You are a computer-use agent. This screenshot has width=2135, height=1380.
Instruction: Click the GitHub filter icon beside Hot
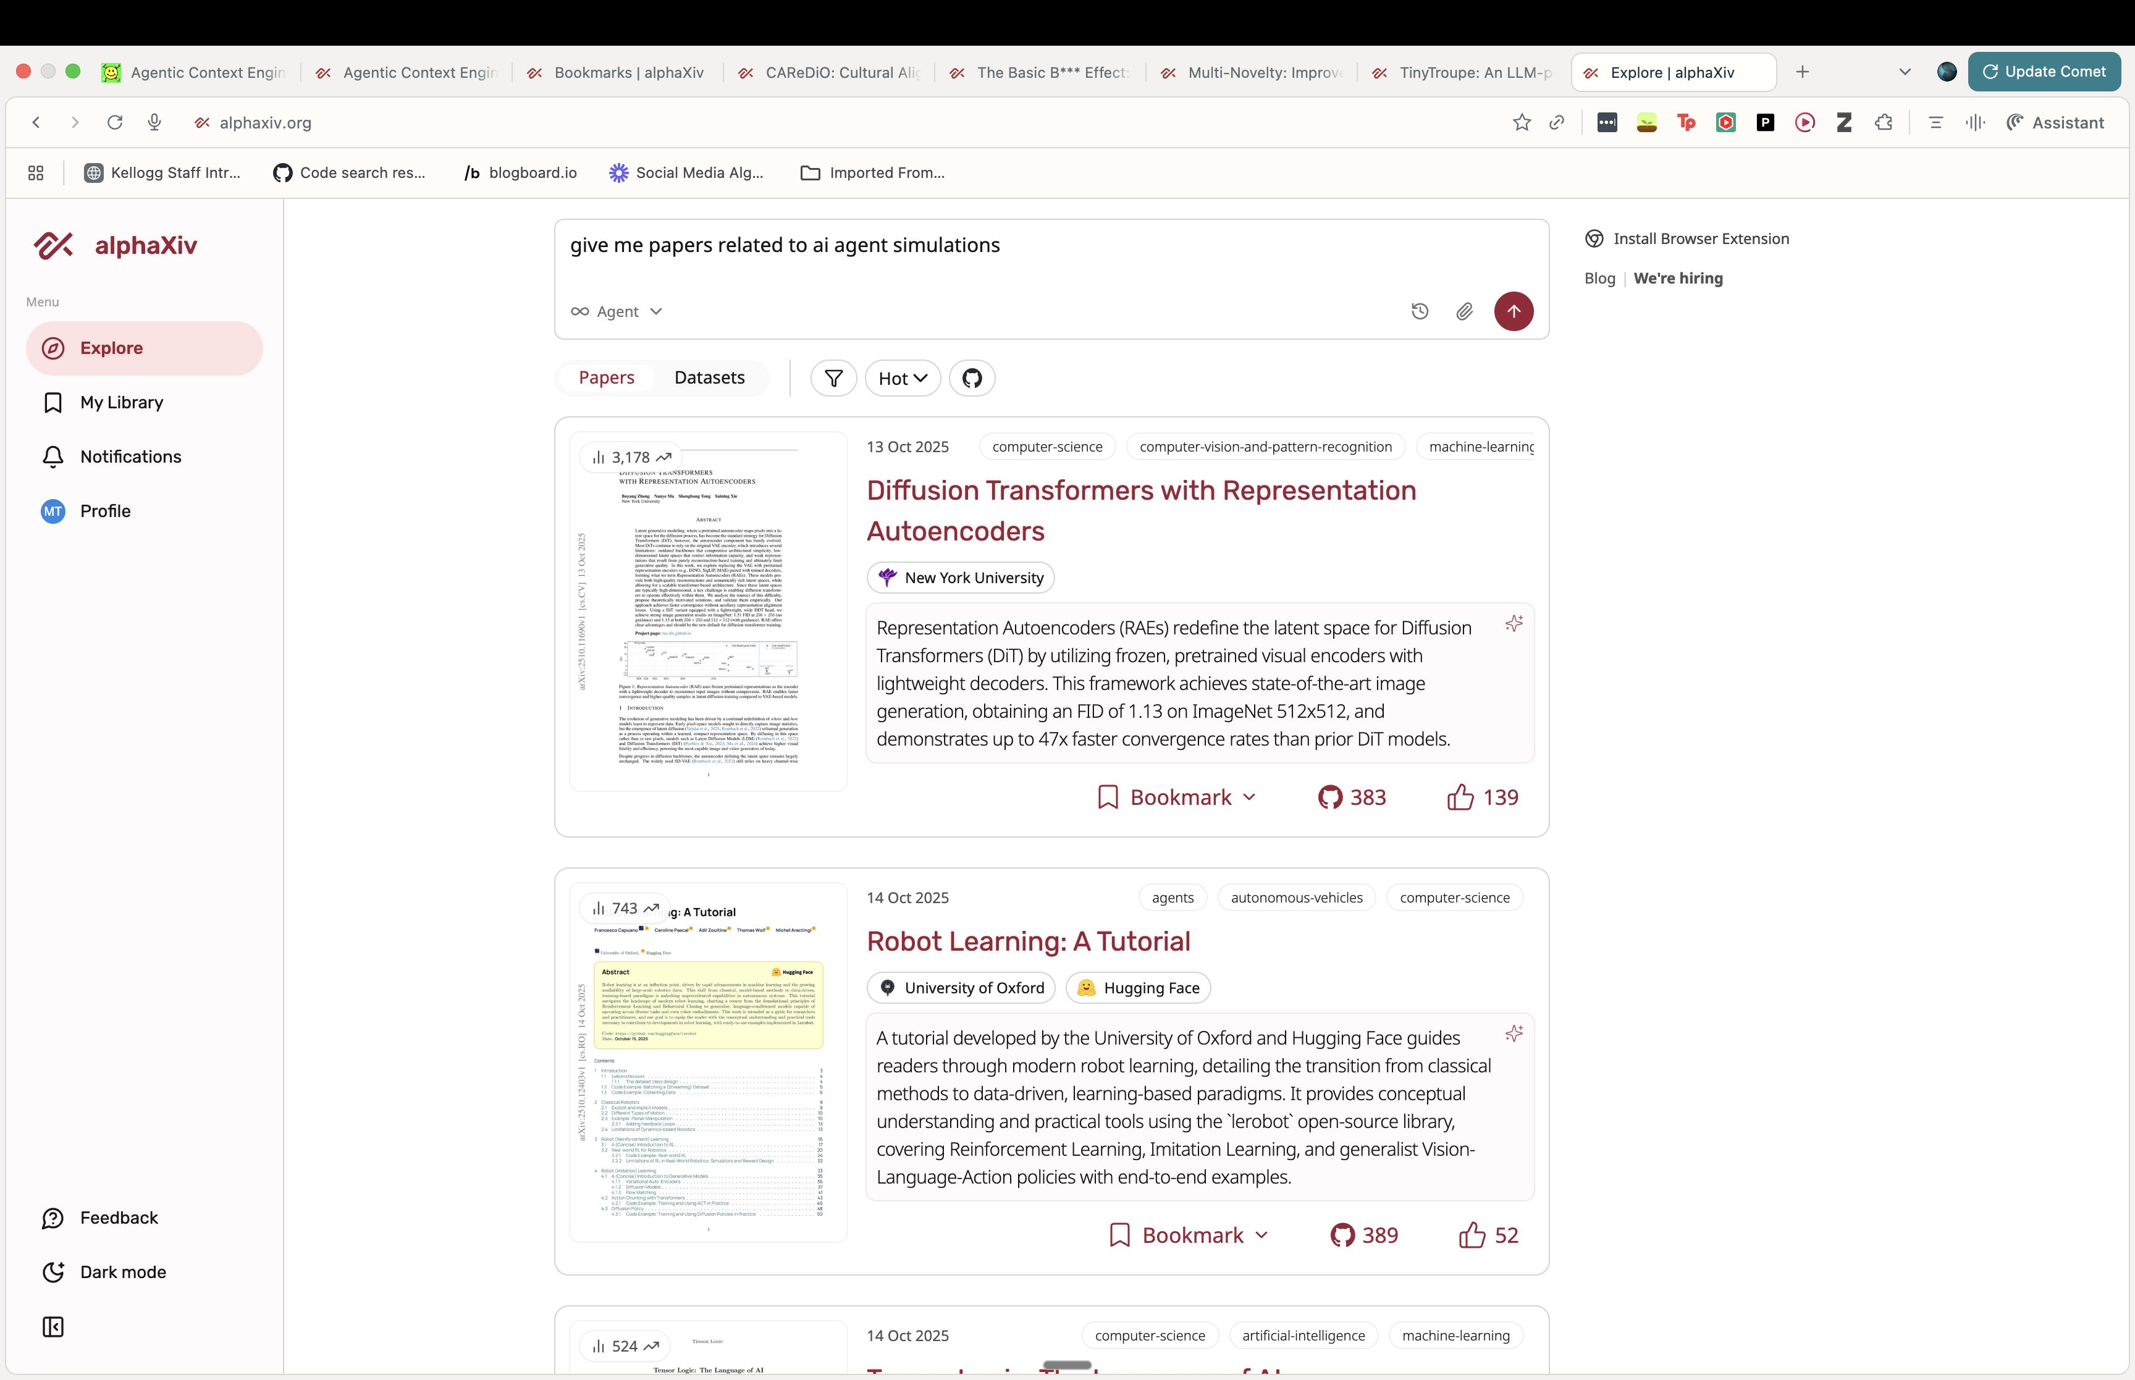[972, 378]
